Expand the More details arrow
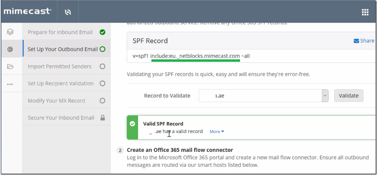This screenshot has height=175, width=377. tap(222, 132)
